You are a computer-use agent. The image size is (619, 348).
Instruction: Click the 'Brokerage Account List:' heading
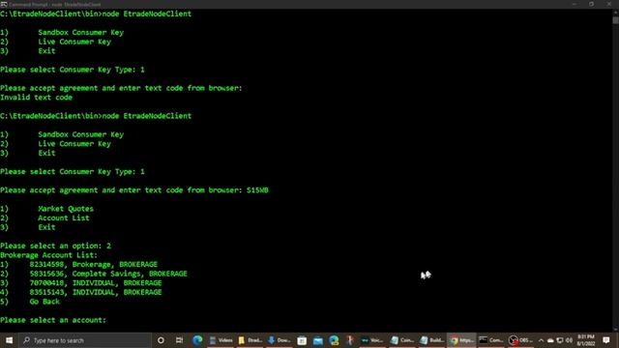point(49,255)
